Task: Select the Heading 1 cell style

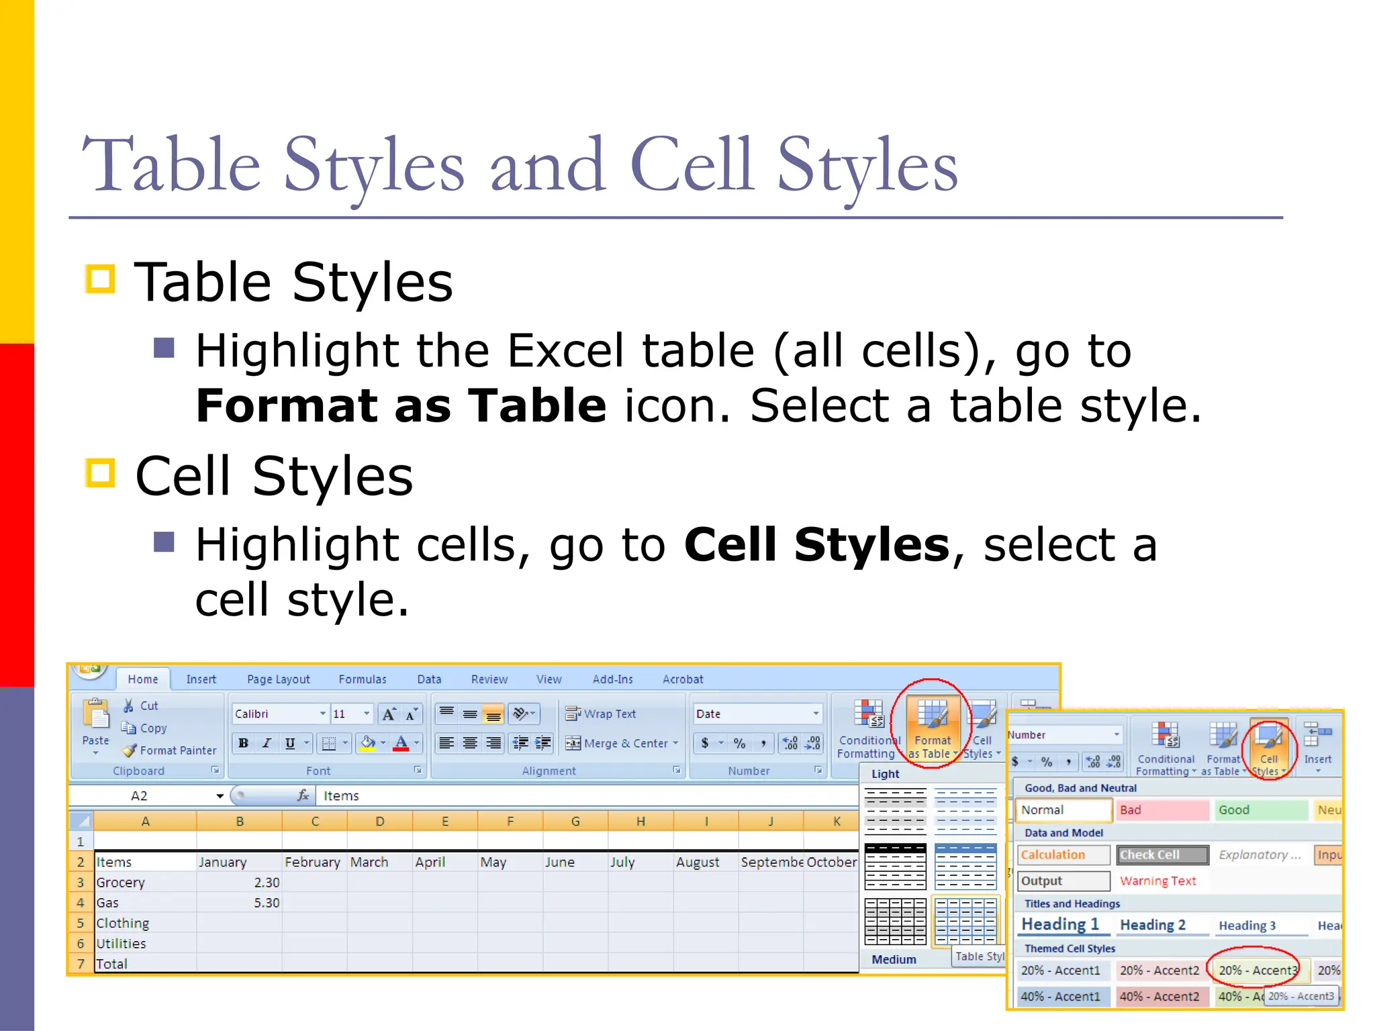Action: pyautogui.click(x=1059, y=925)
